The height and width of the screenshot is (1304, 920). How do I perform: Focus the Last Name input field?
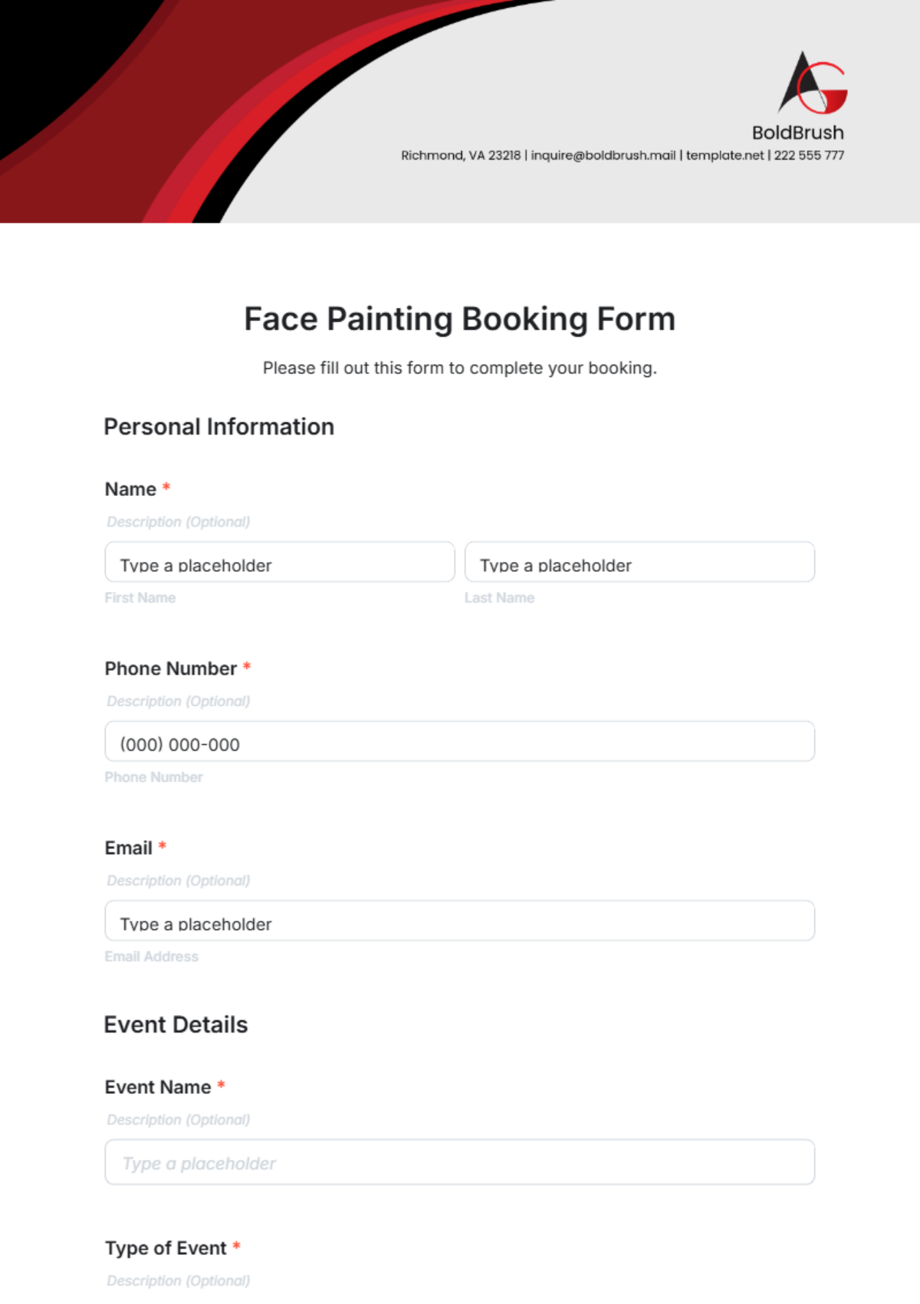(639, 563)
